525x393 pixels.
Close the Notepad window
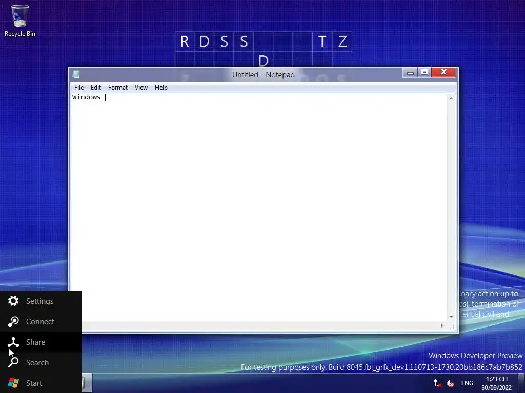coord(443,72)
